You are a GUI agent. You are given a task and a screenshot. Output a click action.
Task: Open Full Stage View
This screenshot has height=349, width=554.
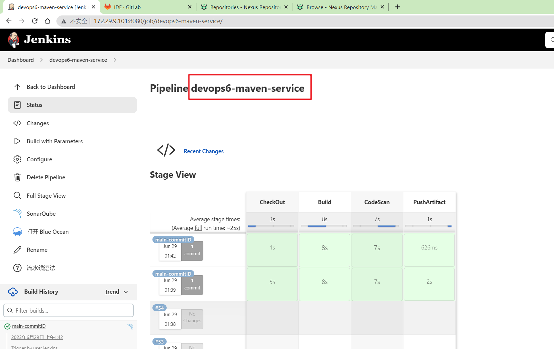(x=46, y=196)
